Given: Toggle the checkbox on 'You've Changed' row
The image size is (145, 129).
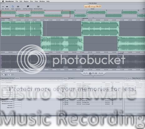Looking at the screenshot, I should [x=113, y=104].
